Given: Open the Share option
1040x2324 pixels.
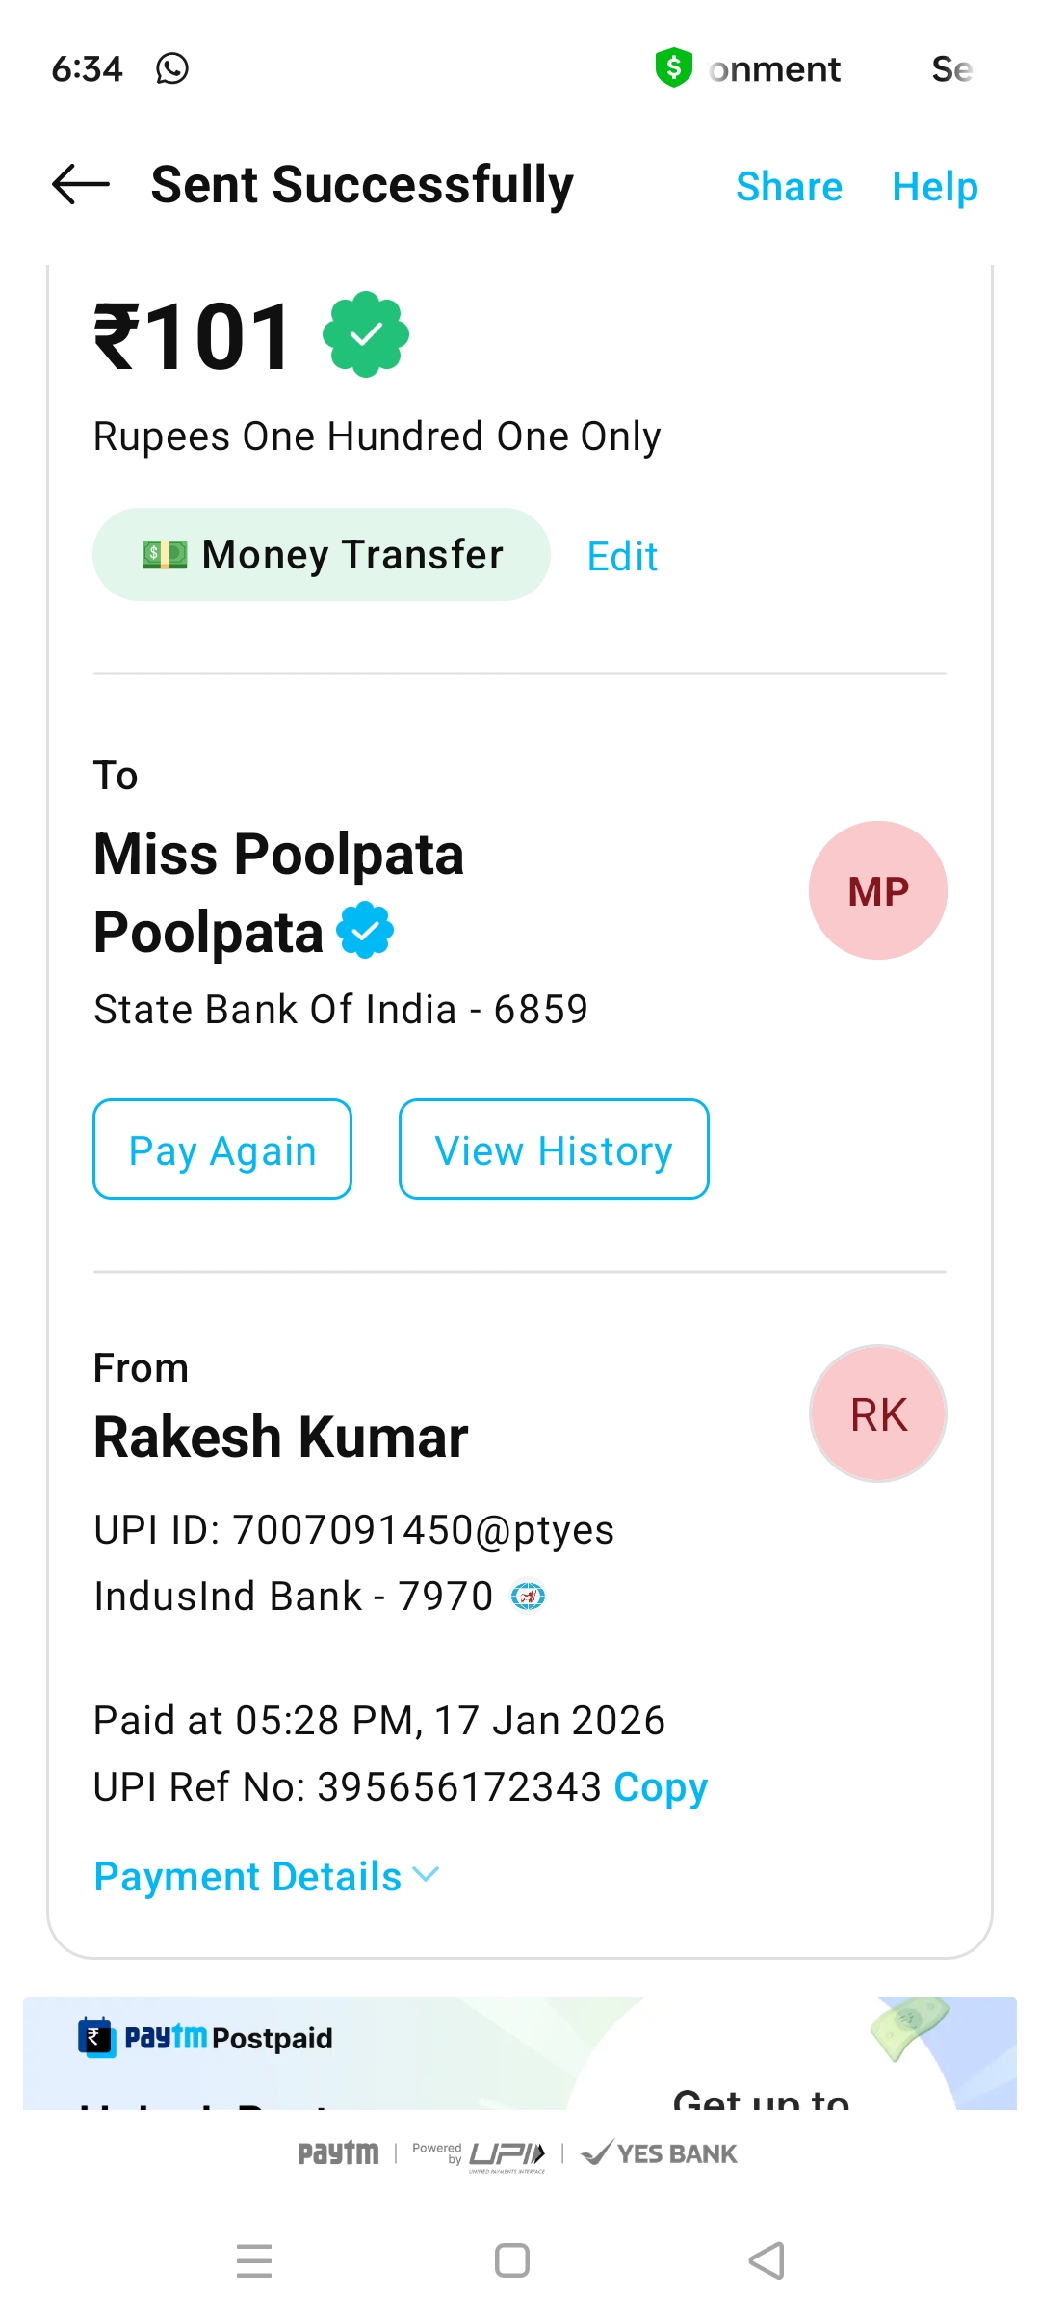Looking at the screenshot, I should 789,186.
